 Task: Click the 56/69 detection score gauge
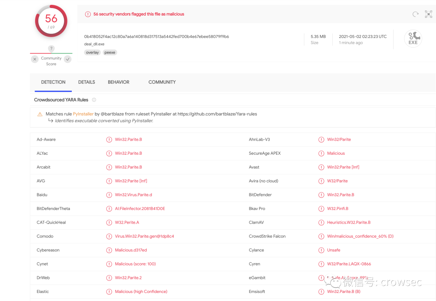click(x=51, y=21)
